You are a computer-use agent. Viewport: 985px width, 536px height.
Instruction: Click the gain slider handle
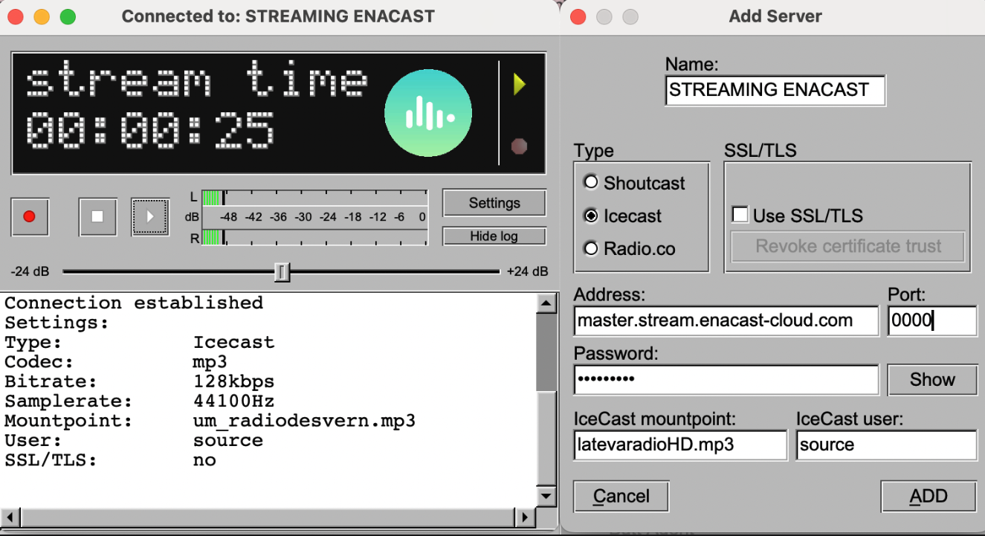coord(281,272)
